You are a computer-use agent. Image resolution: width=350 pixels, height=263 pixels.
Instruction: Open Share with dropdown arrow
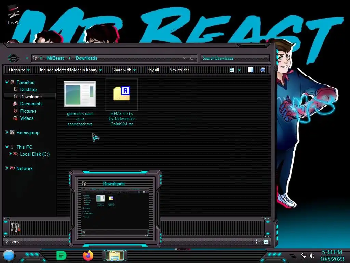point(134,70)
